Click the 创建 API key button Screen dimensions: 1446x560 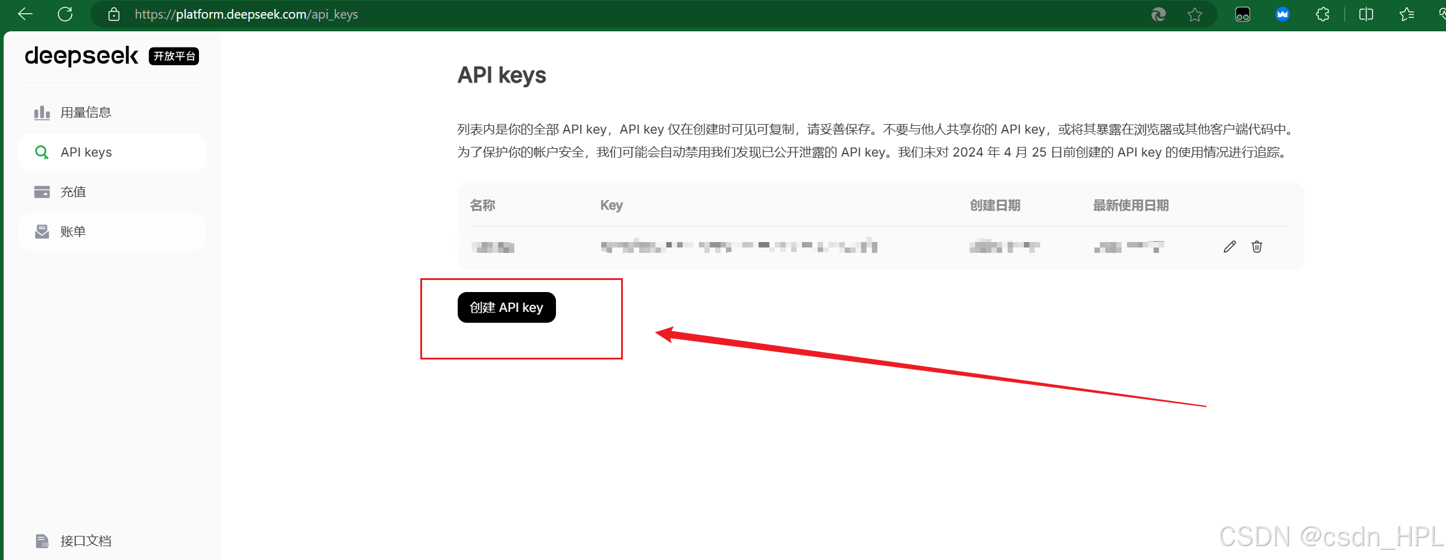507,308
